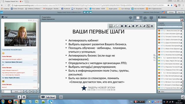The height and width of the screenshot is (104, 185).
Task: Click the presenter webcam video thumbnail
Action: pyautogui.click(x=20, y=34)
